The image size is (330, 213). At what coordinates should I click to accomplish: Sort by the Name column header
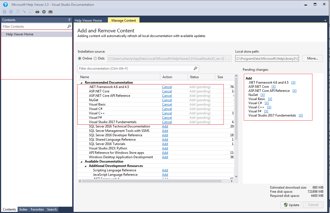click(119, 77)
